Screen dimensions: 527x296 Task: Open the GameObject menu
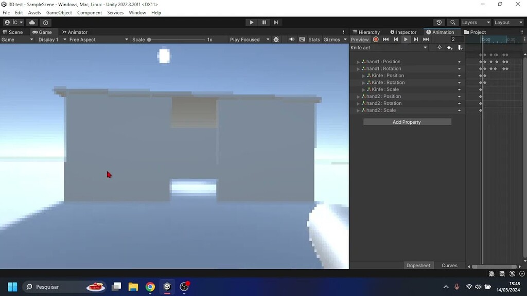tap(58, 12)
